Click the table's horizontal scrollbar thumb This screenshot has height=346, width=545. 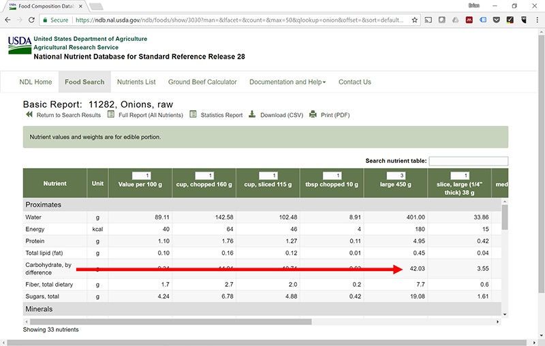pos(171,321)
